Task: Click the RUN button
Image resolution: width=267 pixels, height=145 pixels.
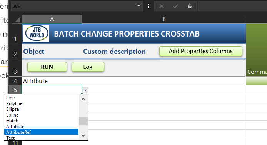Action: coord(47,67)
